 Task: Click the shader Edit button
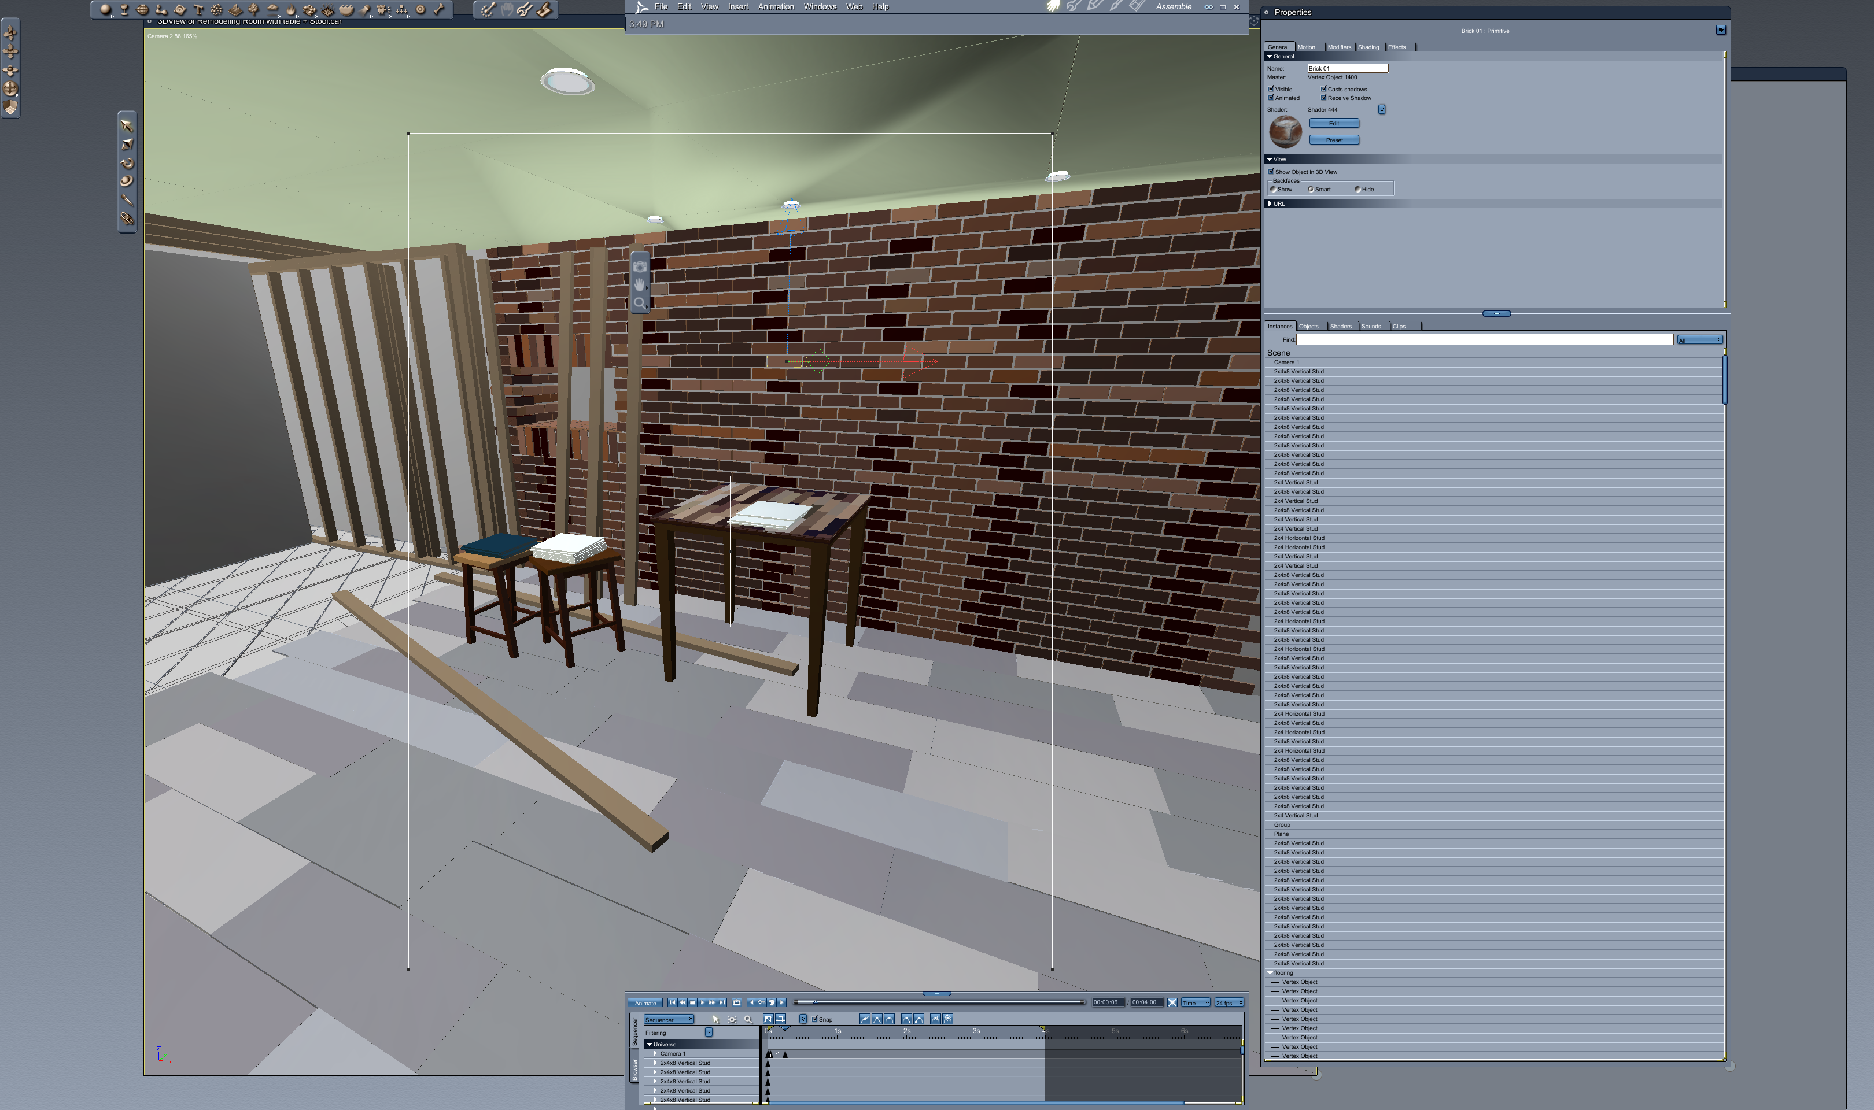tap(1333, 123)
